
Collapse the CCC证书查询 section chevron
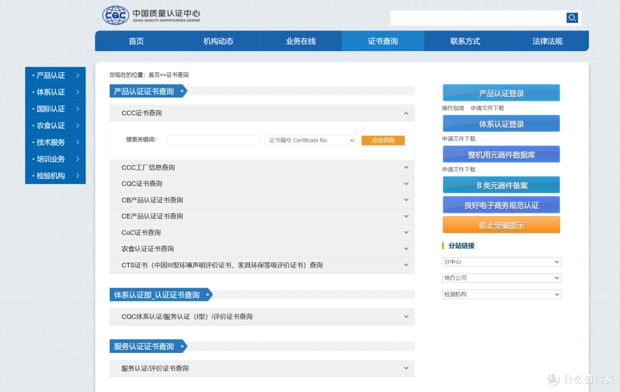coord(406,113)
